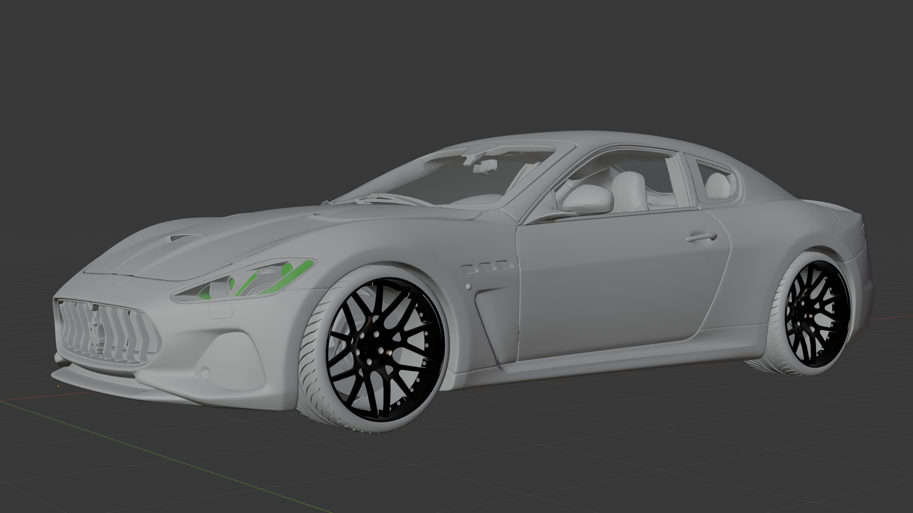Click the round side marker on fender
The image size is (913, 513).
(469, 286)
